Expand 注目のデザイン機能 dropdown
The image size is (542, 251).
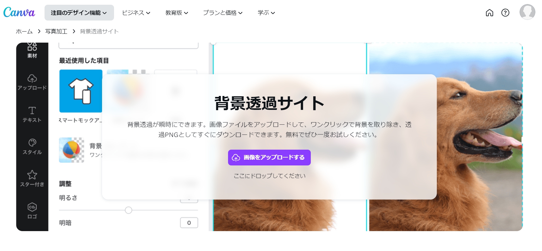(x=79, y=13)
